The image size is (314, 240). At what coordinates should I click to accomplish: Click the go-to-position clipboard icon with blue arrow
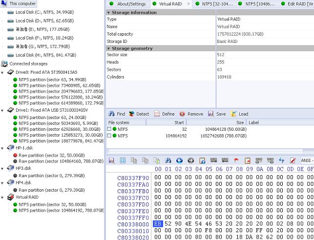(x=202, y=160)
